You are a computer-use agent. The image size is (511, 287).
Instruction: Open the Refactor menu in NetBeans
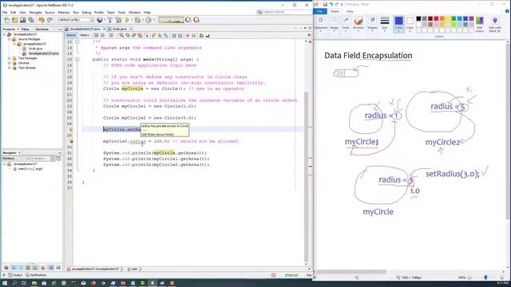point(64,13)
